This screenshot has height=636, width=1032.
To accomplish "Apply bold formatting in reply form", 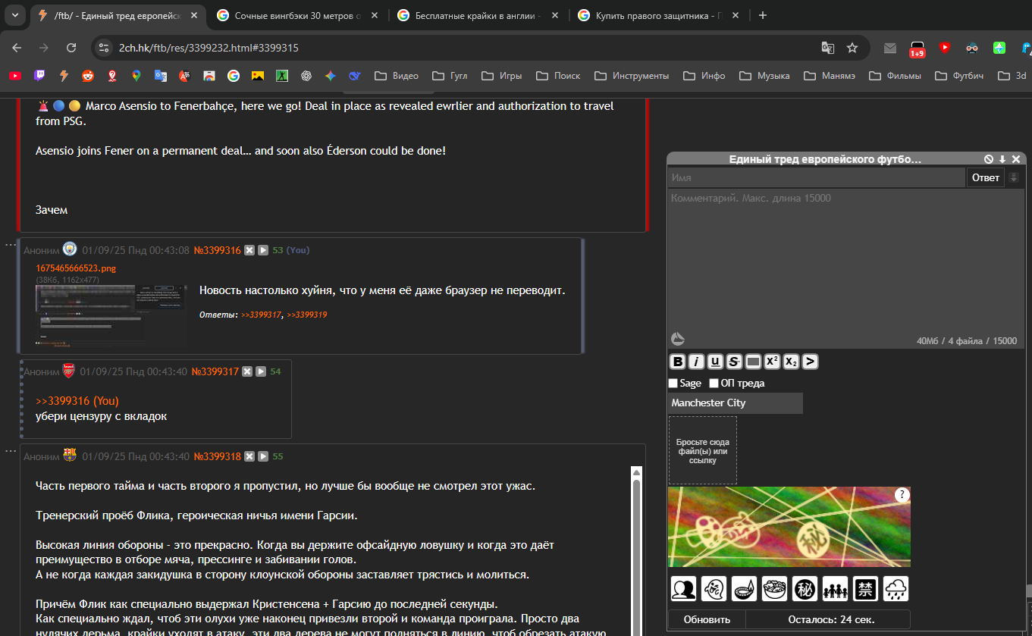I will point(678,362).
